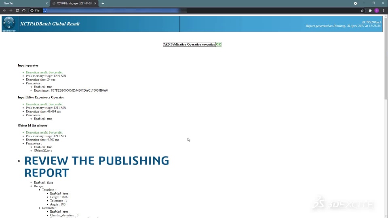The height and width of the screenshot is (218, 388).
Task: Reload the report page
Action: tap(17, 10)
